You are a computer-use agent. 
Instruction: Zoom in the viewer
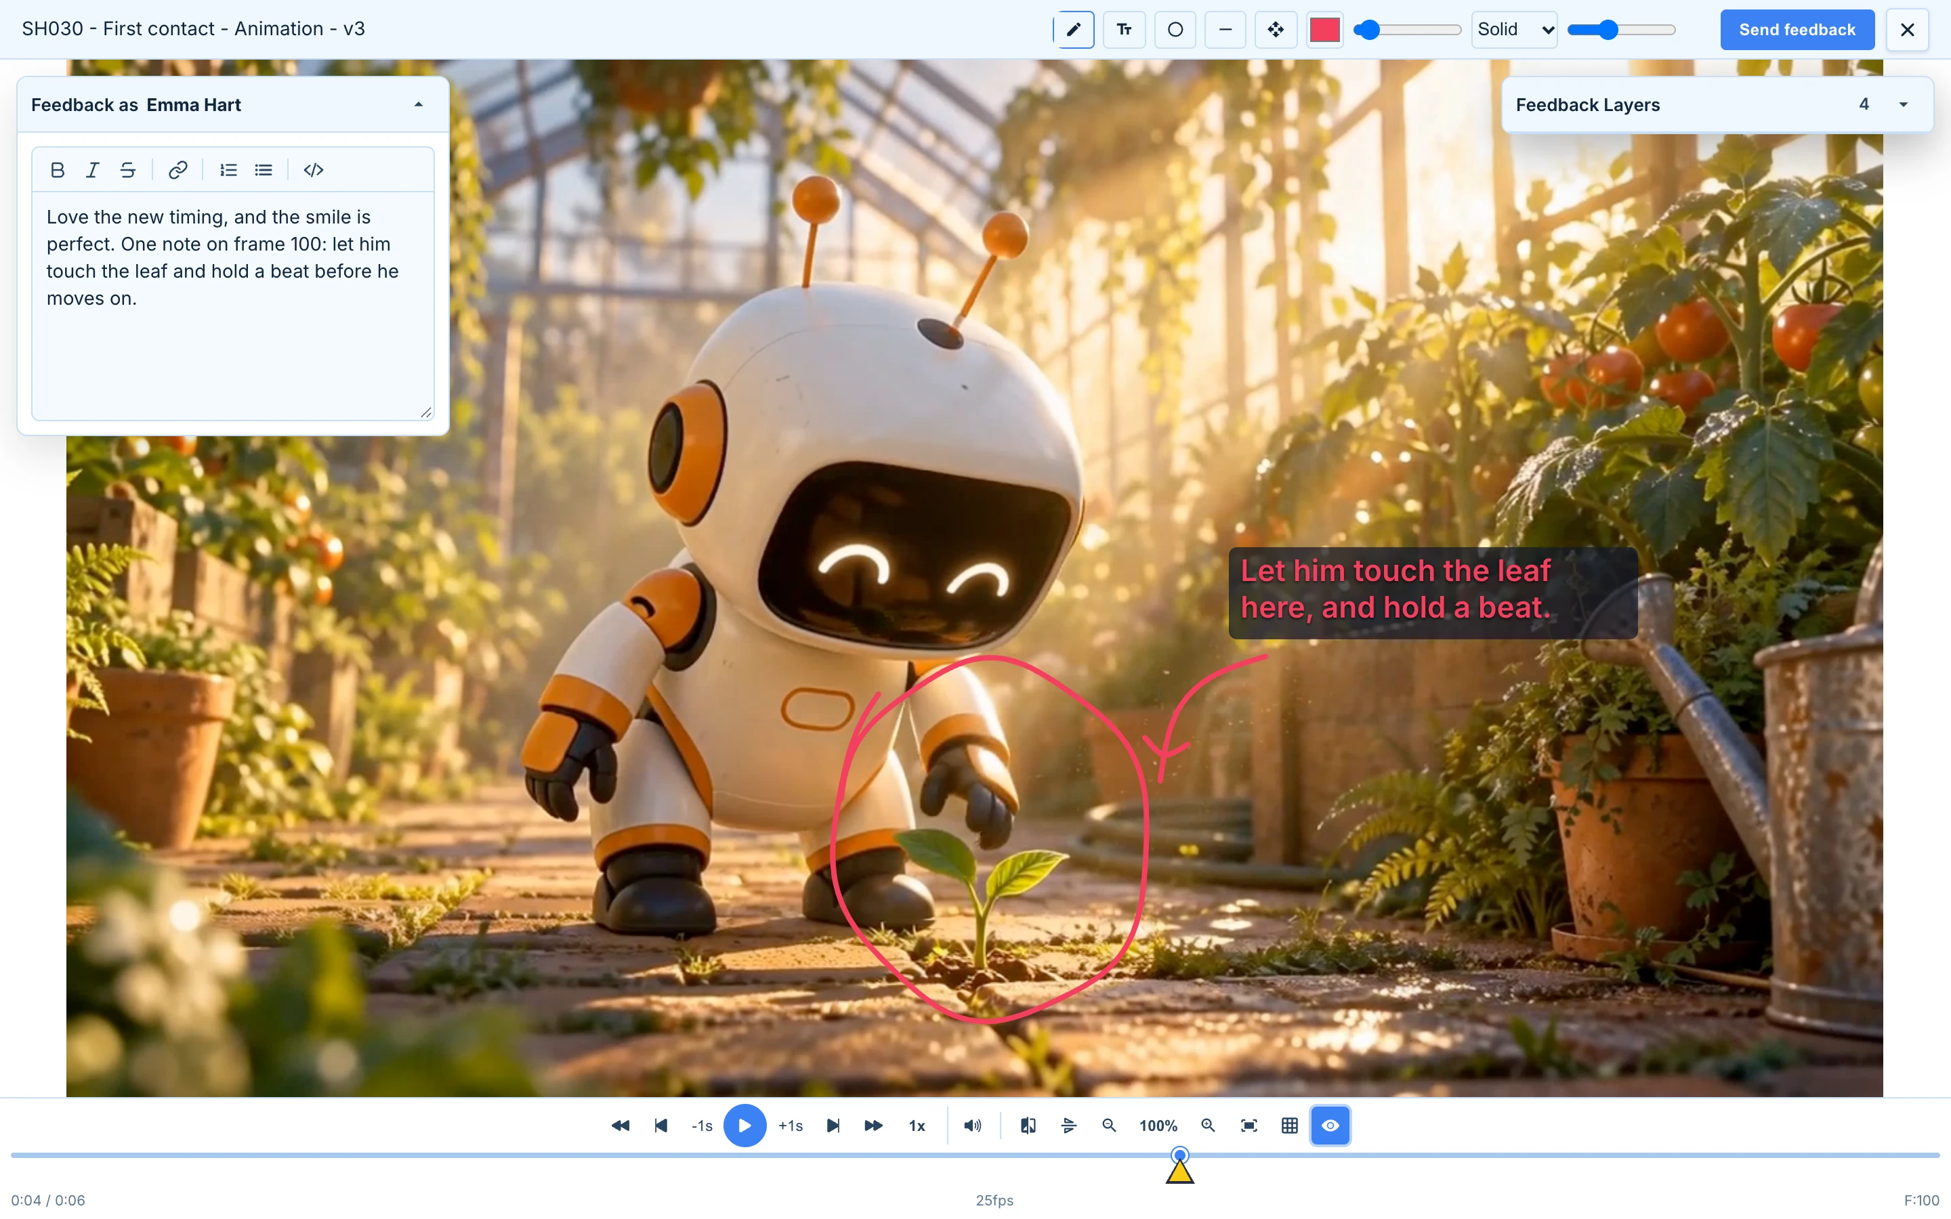tap(1208, 1126)
